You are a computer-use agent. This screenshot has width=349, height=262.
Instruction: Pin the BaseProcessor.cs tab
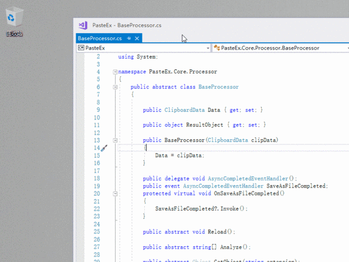coord(129,38)
